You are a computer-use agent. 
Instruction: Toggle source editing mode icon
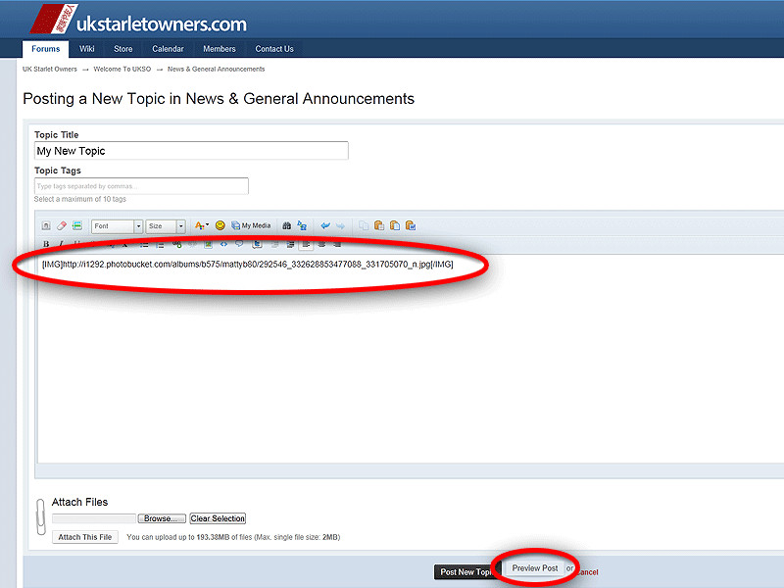point(46,226)
